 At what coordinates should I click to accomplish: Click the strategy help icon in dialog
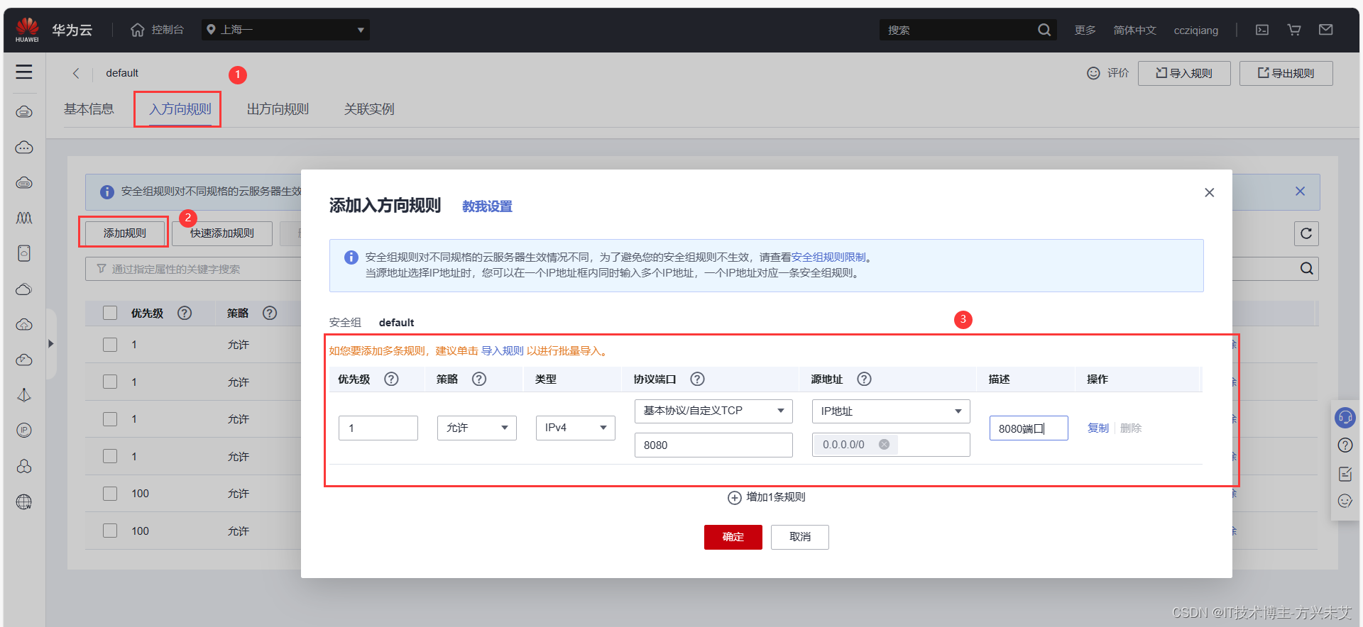479,379
